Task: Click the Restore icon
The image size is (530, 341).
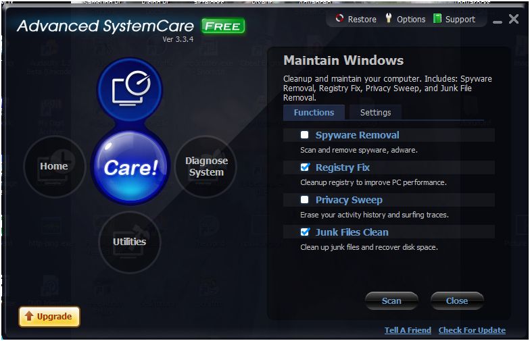Action: point(339,18)
